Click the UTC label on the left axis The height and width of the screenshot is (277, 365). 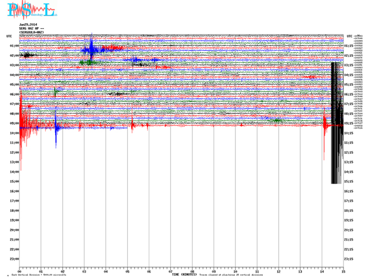click(x=9, y=36)
